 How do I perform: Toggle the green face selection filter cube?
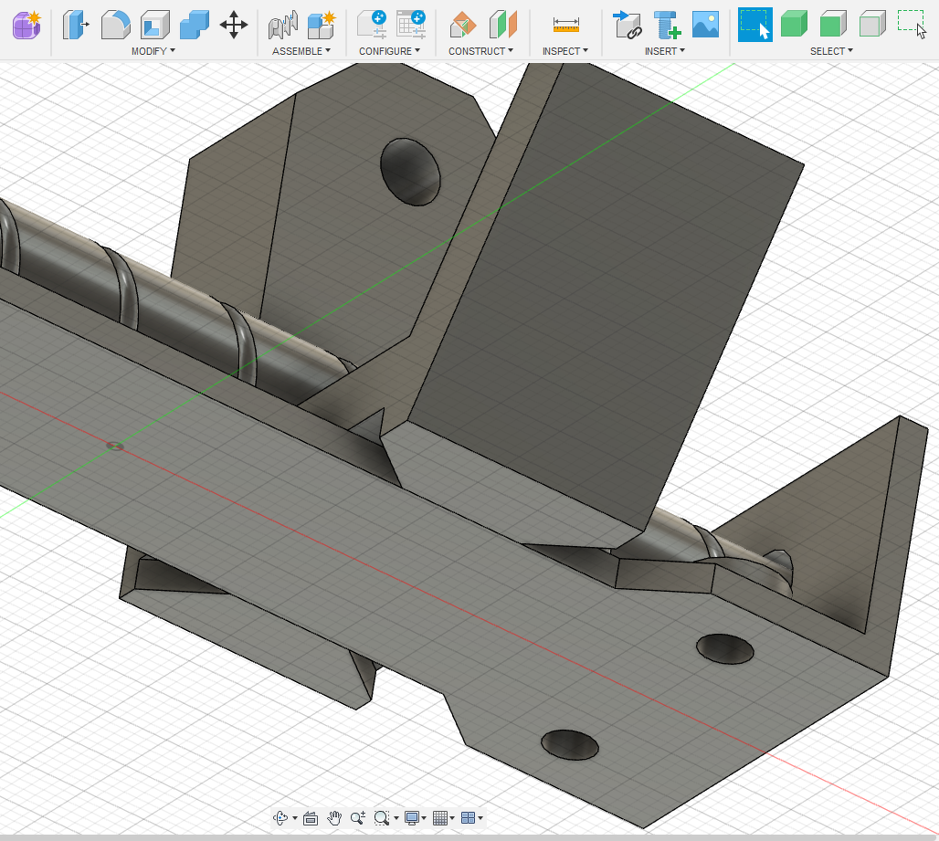[833, 26]
